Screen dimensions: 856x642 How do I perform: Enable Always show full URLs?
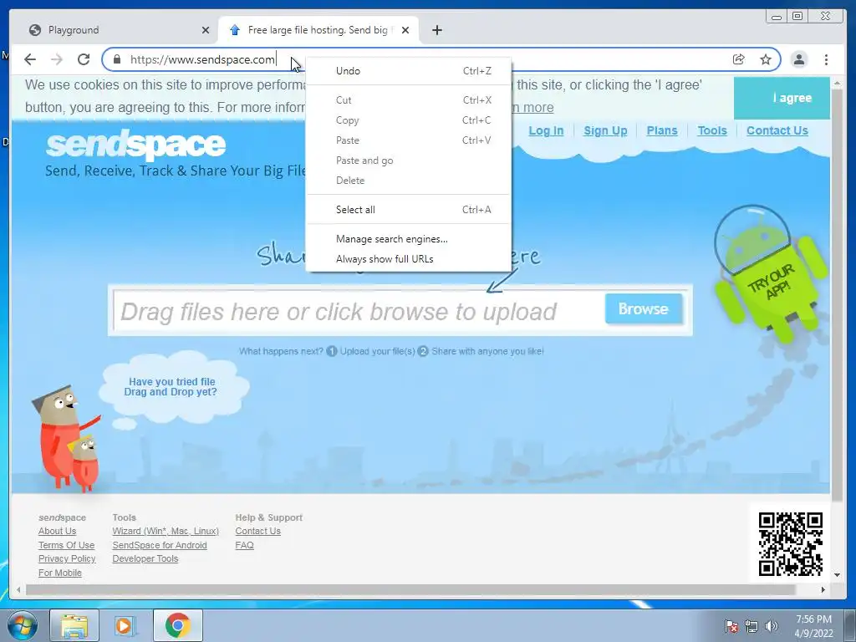408,259
